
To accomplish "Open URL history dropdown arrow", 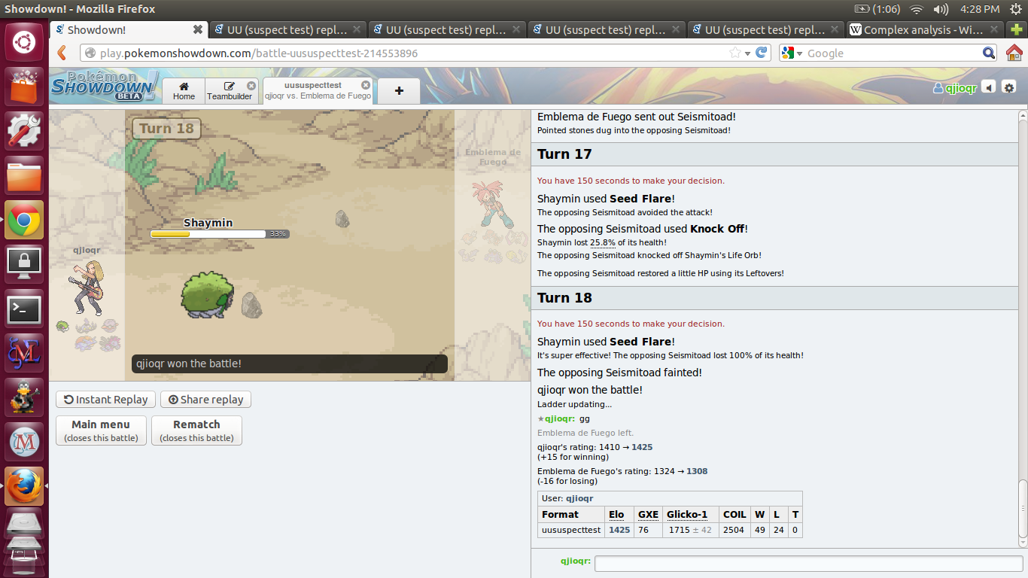I will [x=747, y=53].
